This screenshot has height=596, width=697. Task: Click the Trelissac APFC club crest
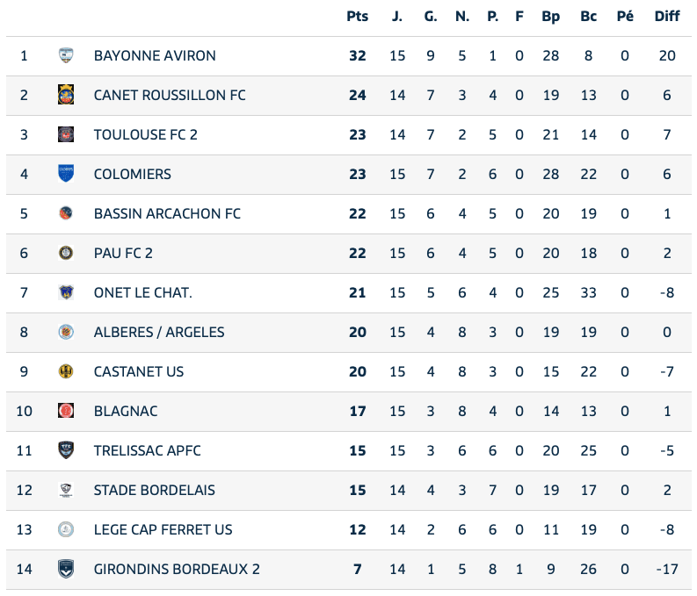click(x=66, y=450)
